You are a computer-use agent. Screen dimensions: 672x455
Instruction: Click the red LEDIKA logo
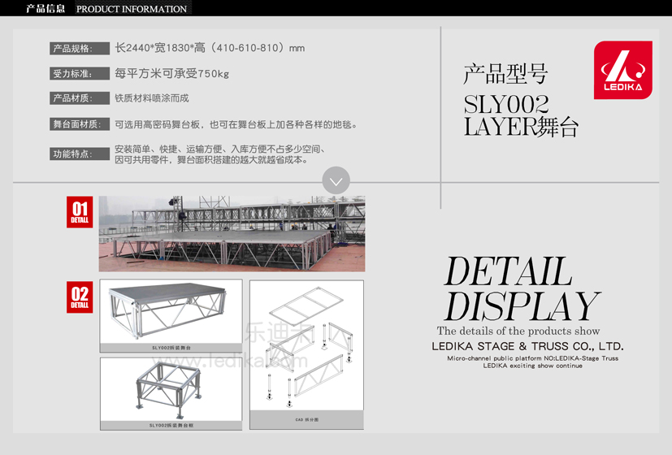tap(622, 70)
